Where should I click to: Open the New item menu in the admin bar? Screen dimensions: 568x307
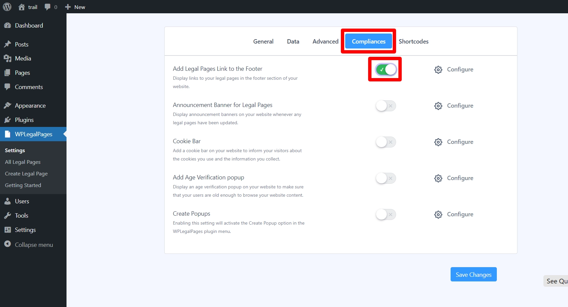pos(75,7)
